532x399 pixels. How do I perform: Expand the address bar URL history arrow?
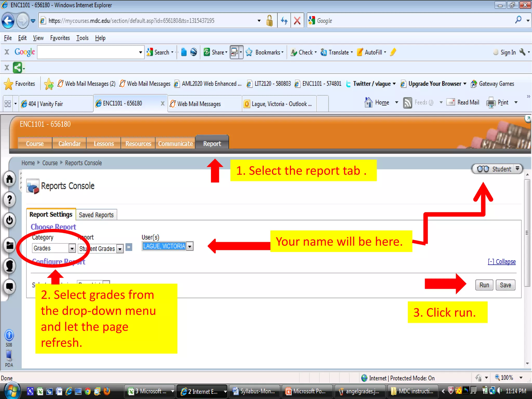tap(259, 21)
